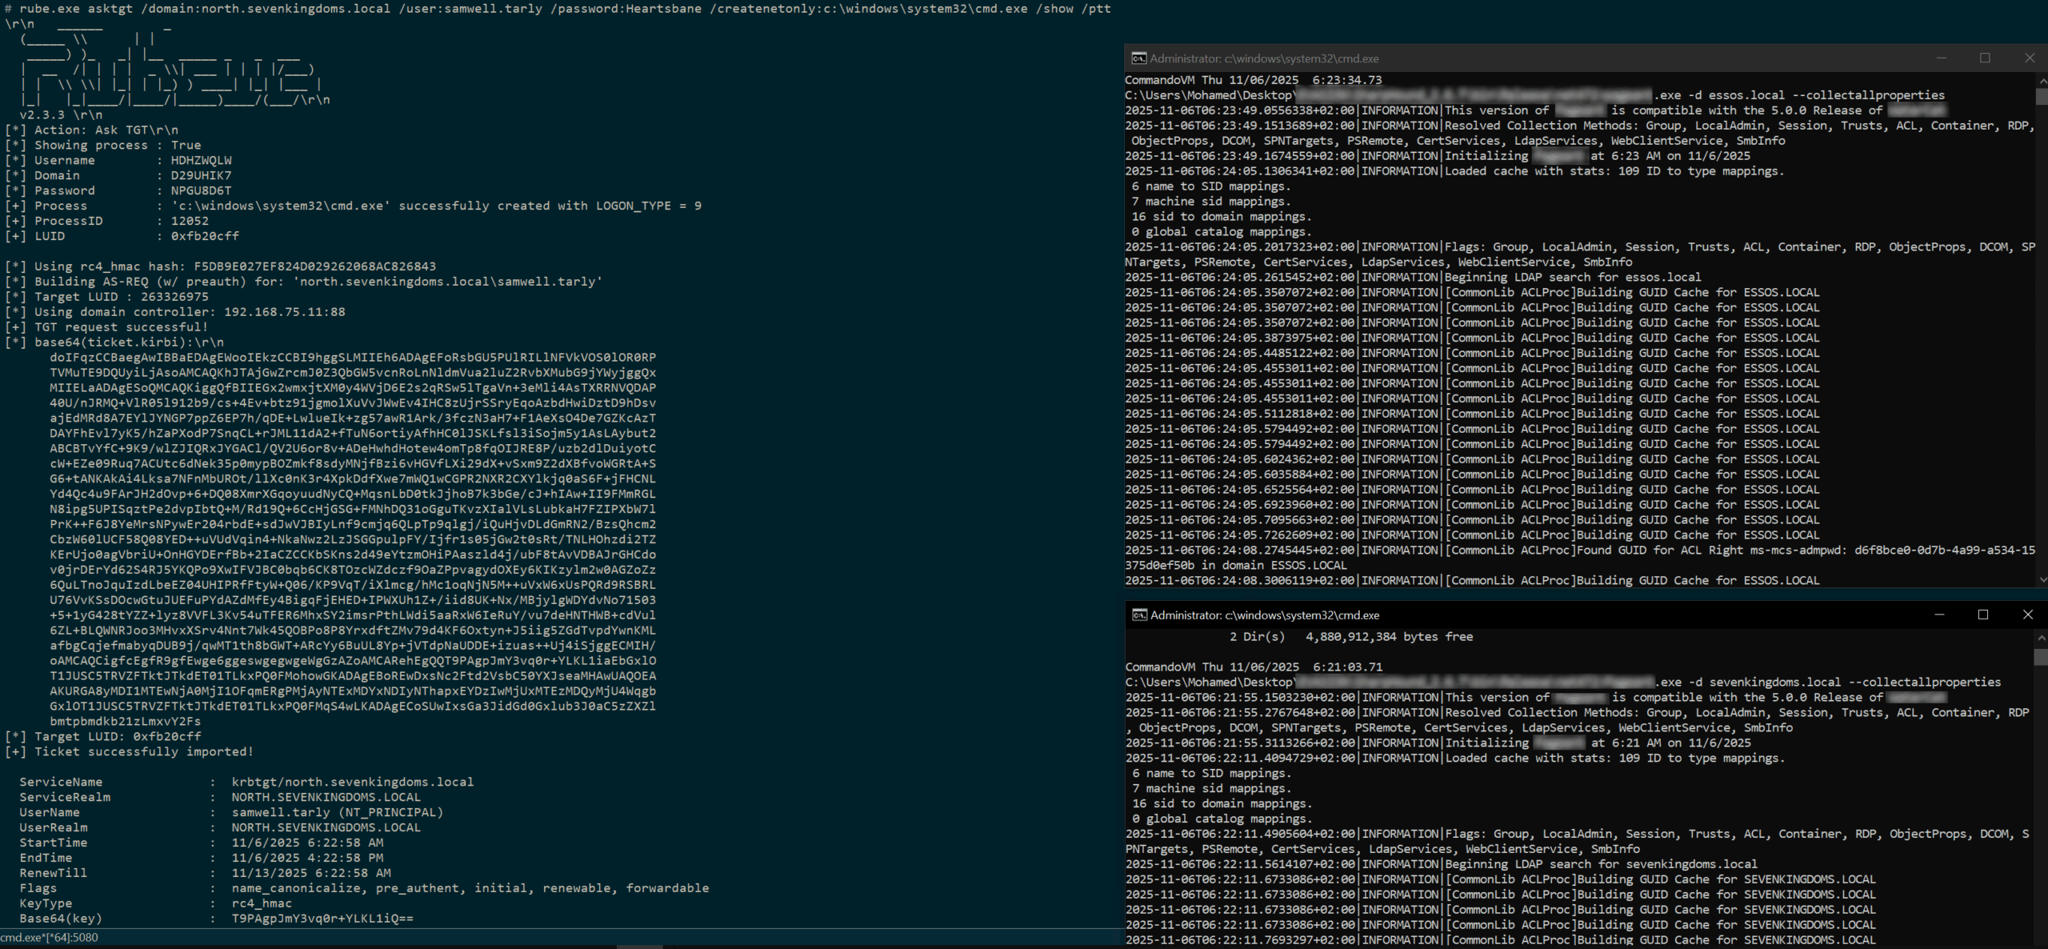This screenshot has width=2048, height=949.
Task: Close the essos.local cmd window
Action: (x=2029, y=58)
